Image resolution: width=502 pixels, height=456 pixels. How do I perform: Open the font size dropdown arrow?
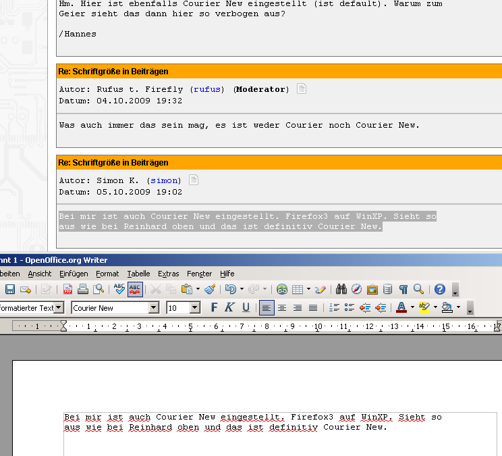click(x=194, y=308)
